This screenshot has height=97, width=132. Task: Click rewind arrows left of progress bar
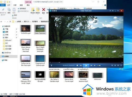pos(50,62)
